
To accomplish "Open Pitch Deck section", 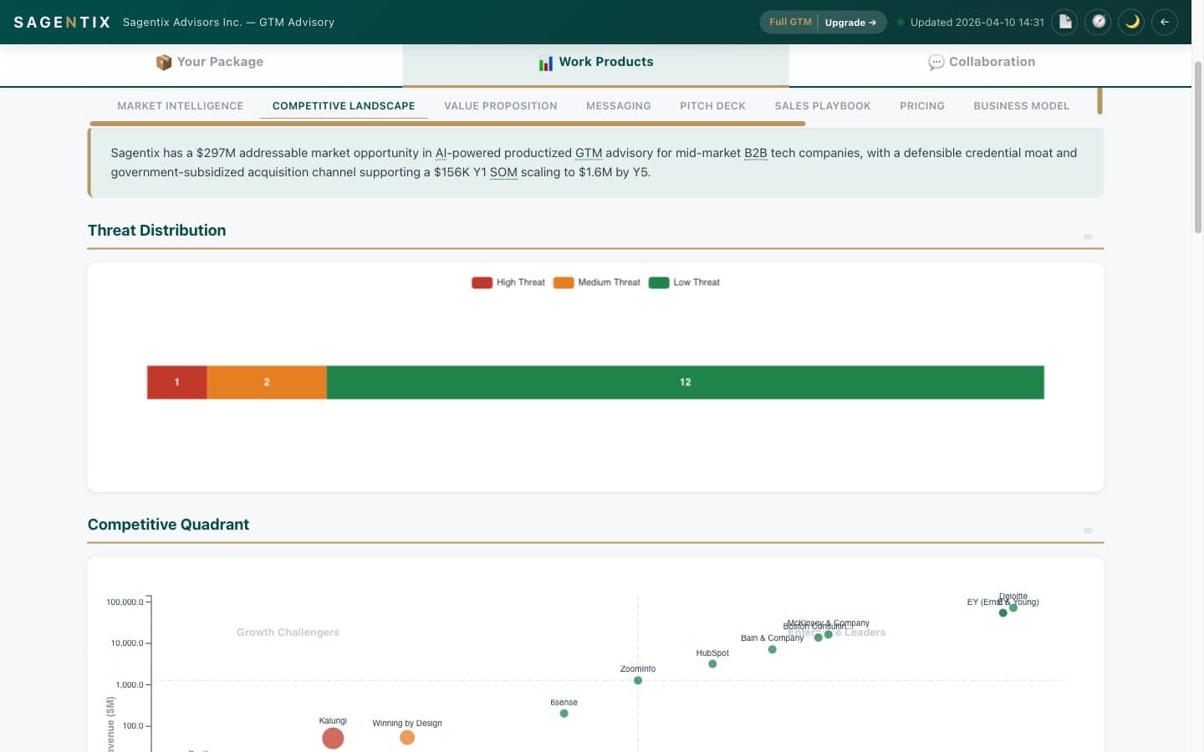I will click(713, 106).
